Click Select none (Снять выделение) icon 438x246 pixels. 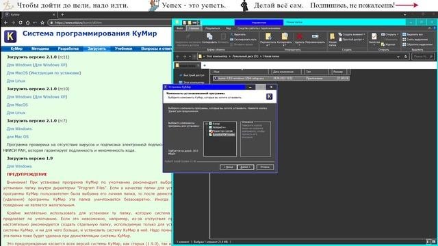point(404,40)
